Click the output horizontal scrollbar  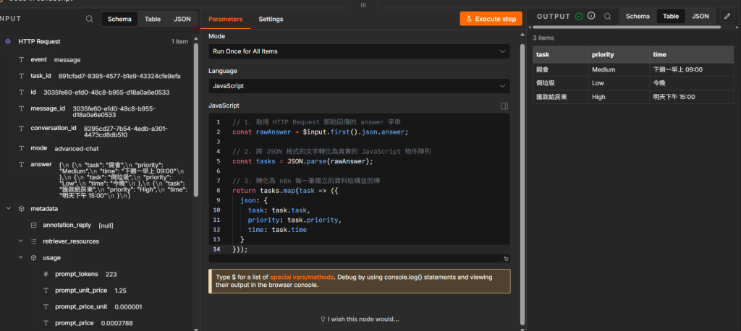(626, 27)
